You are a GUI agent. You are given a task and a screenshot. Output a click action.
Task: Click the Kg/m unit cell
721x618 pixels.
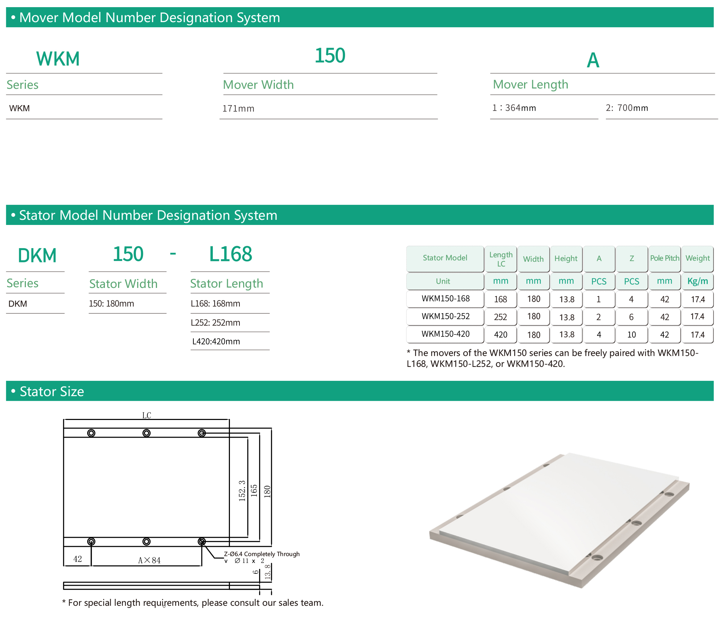click(x=698, y=281)
